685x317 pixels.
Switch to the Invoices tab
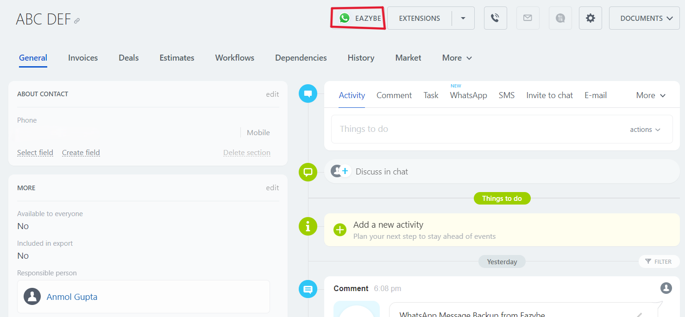(82, 57)
